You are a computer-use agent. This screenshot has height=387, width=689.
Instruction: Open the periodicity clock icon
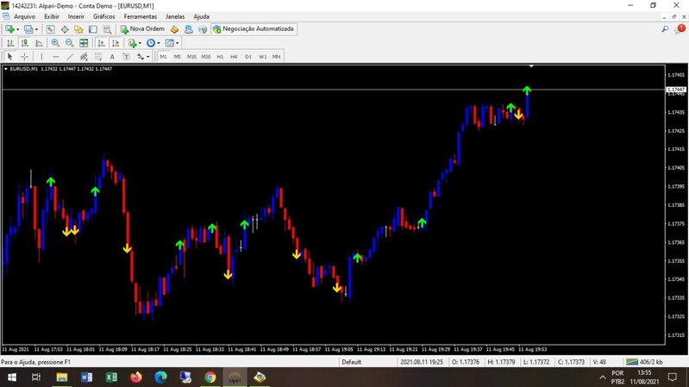tap(151, 43)
